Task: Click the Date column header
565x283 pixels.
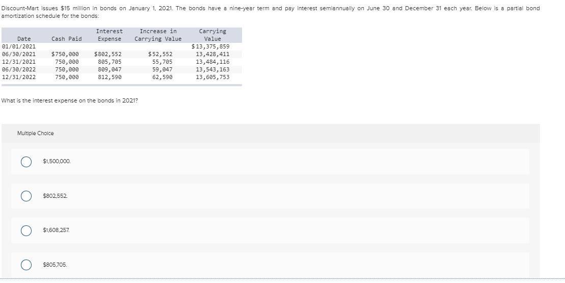Action: (x=24, y=39)
